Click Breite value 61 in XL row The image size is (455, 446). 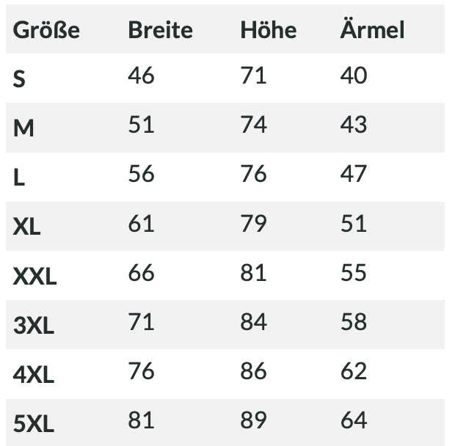pyautogui.click(x=142, y=224)
